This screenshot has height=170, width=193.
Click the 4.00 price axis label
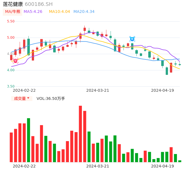[11, 70]
